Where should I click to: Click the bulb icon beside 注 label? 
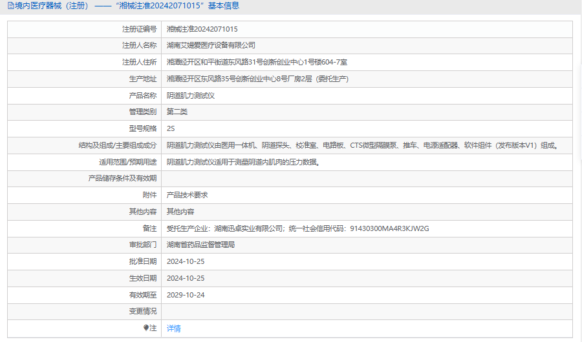point(146,328)
